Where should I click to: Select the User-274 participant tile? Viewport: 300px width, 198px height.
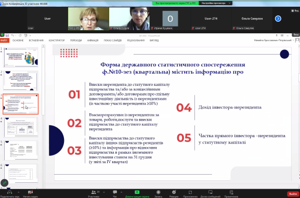(x=211, y=19)
